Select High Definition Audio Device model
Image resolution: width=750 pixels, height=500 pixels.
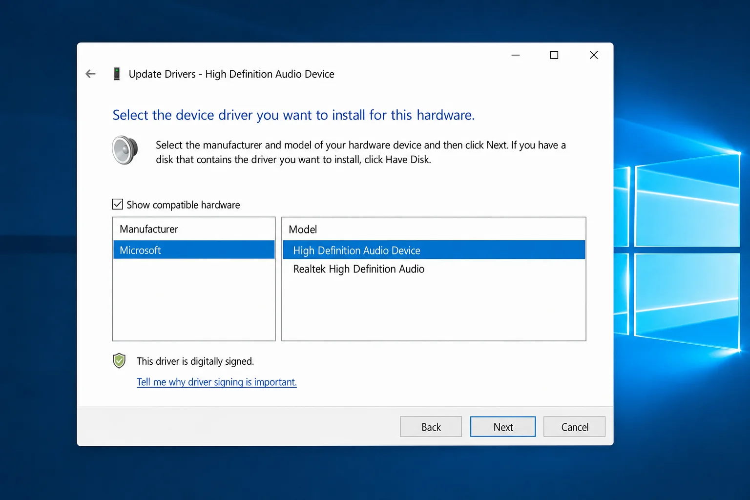click(x=434, y=250)
